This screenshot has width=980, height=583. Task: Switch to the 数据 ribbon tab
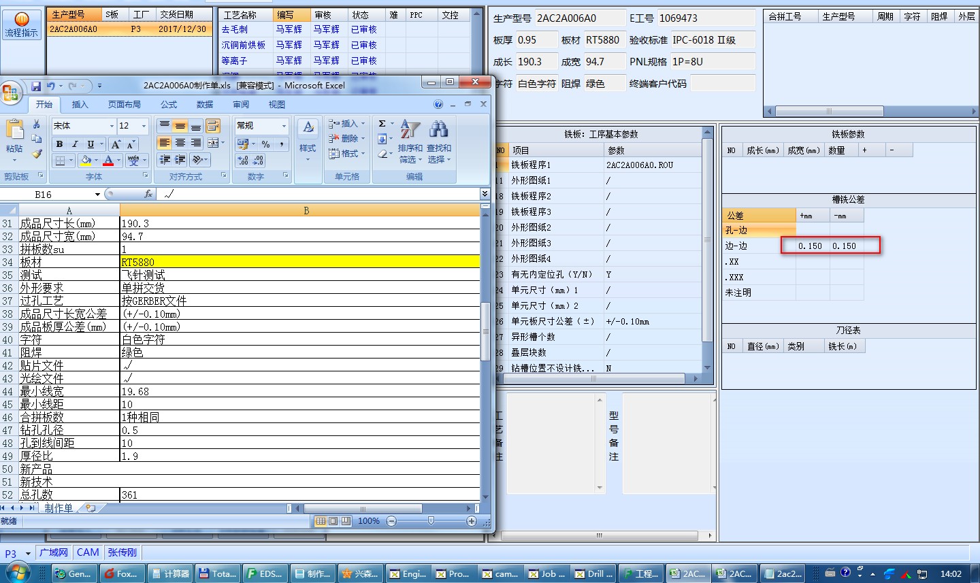205,104
